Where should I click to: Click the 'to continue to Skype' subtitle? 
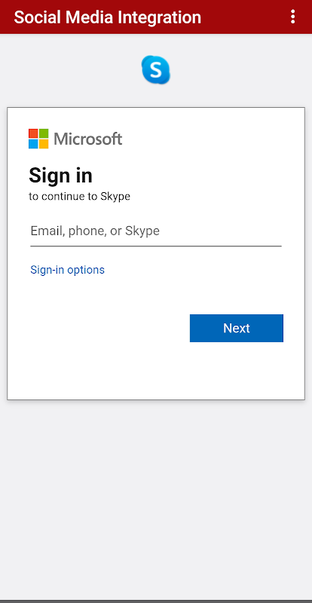(79, 197)
